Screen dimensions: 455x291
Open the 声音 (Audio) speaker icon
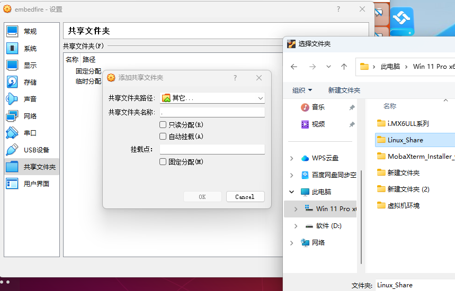point(12,99)
